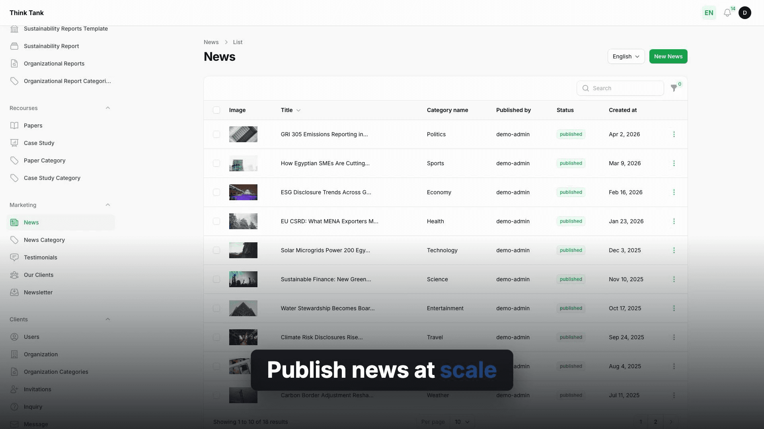Check the EU CSRD row checkbox
Image resolution: width=764 pixels, height=429 pixels.
tap(216, 221)
